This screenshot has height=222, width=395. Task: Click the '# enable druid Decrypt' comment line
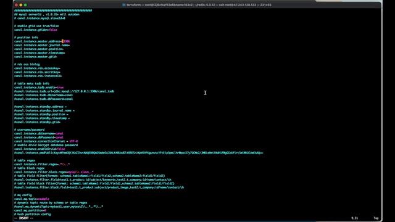coord(46,145)
